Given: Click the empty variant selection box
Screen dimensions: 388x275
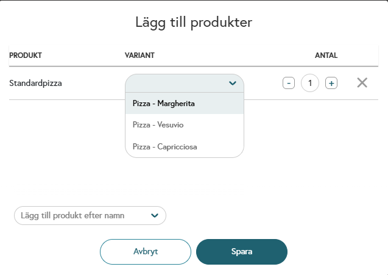Looking at the screenshot, I should click(x=185, y=84).
